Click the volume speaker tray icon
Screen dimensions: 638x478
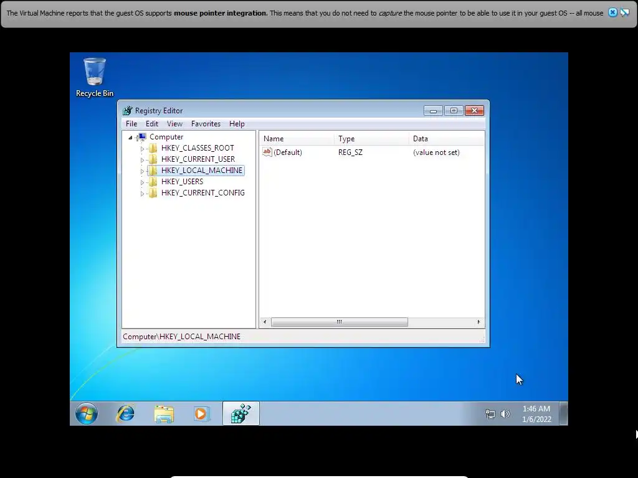tap(505, 414)
